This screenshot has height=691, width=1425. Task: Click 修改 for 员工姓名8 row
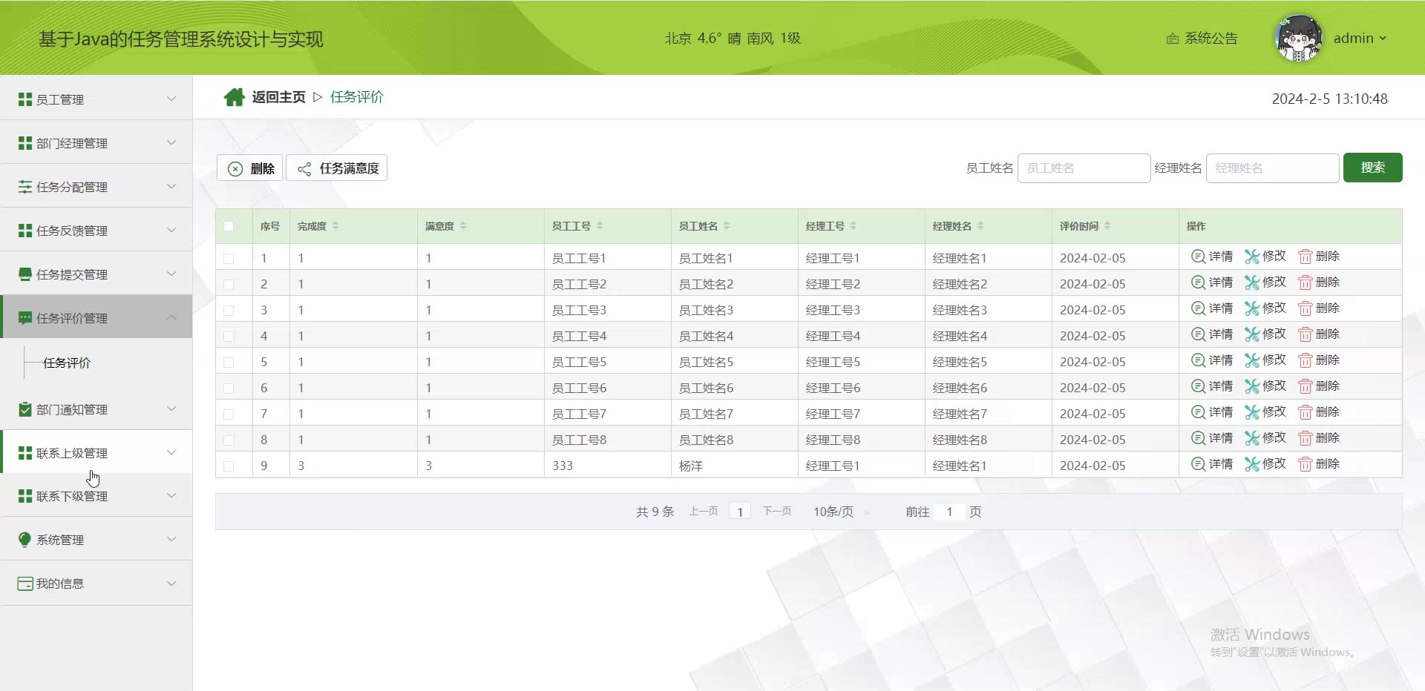point(1265,438)
